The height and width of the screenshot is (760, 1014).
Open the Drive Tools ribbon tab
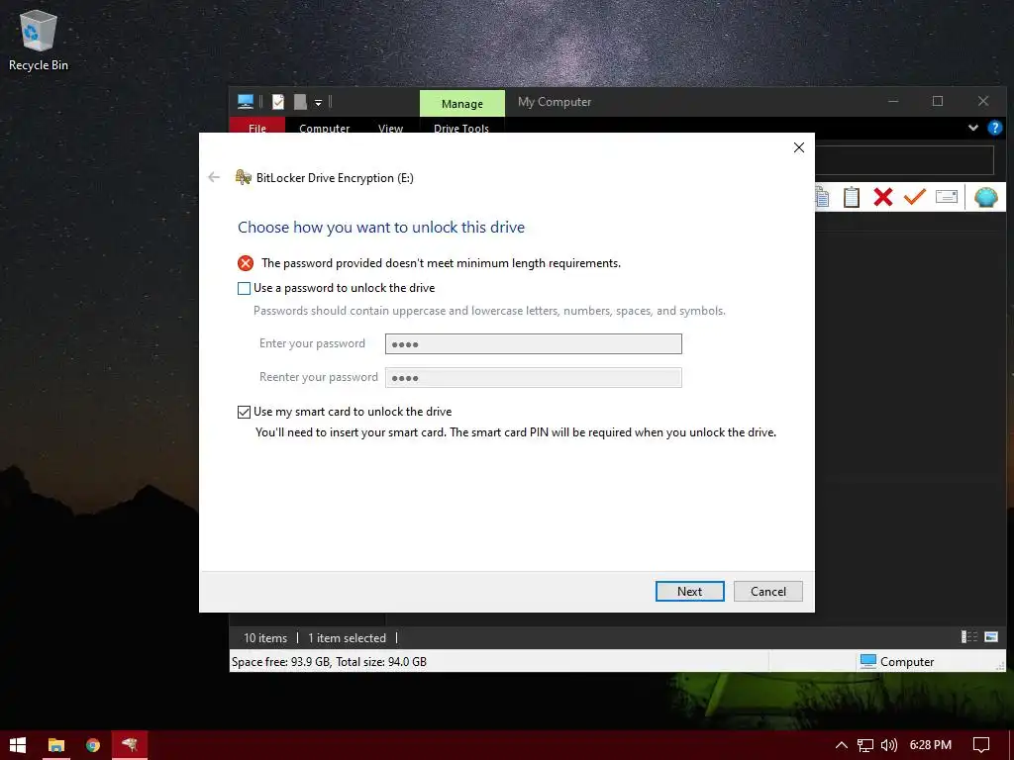[461, 127]
